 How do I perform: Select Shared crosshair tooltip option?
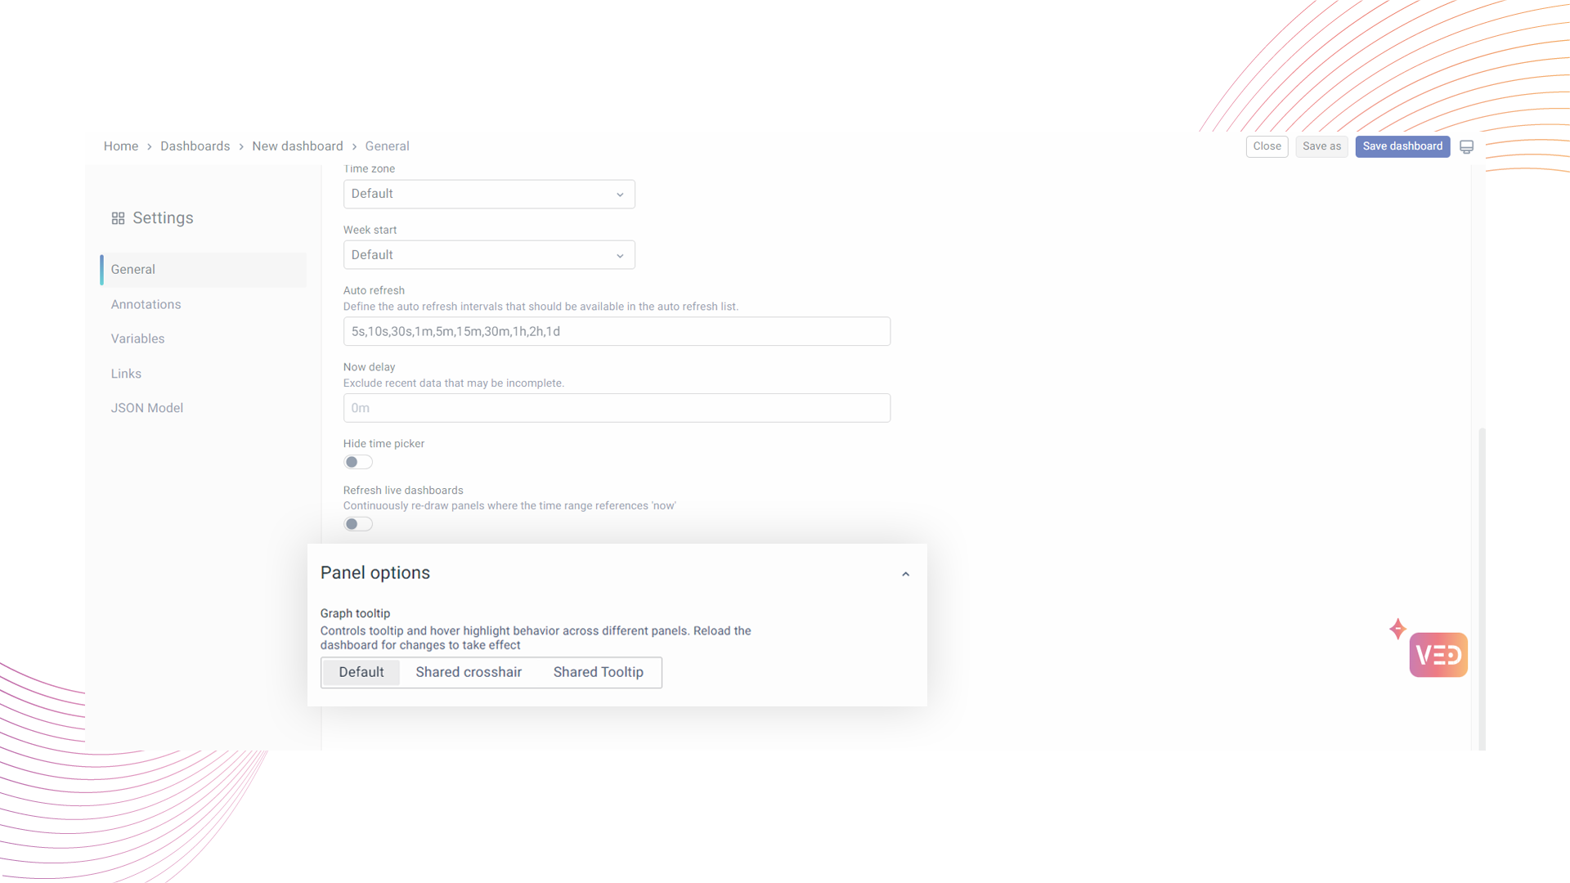[x=469, y=672]
